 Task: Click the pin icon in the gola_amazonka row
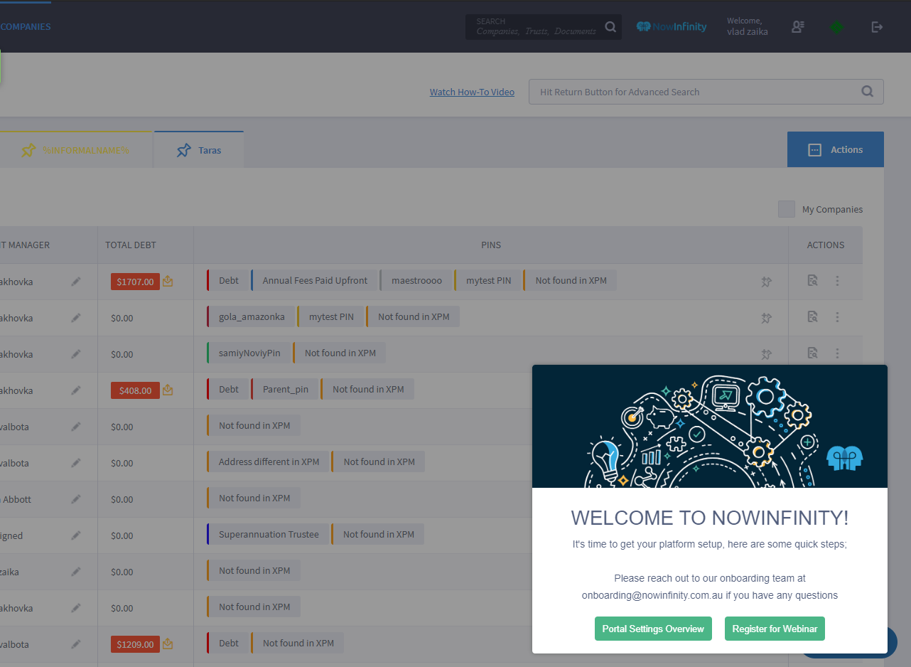pyautogui.click(x=766, y=318)
